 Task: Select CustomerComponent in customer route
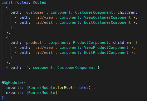pyautogui.click(x=94, y=13)
